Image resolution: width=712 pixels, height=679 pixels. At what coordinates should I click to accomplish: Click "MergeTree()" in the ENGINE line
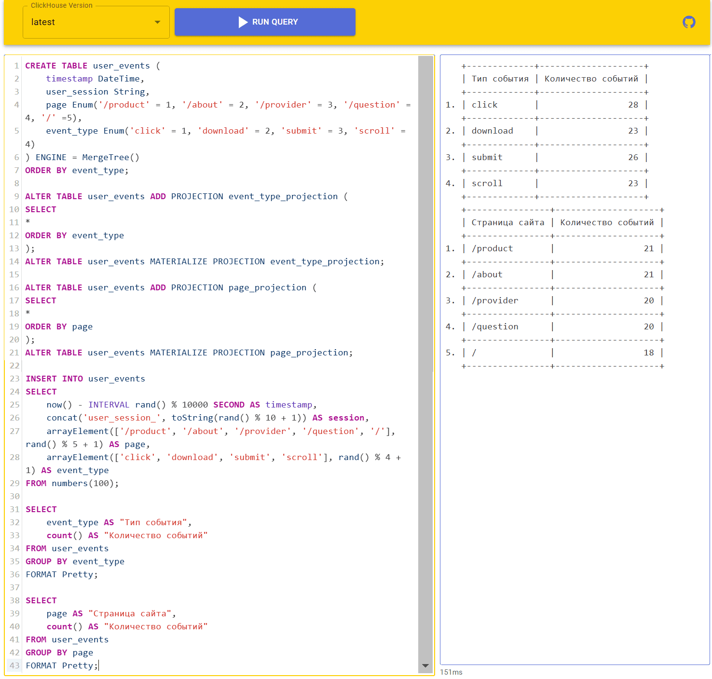(x=110, y=157)
